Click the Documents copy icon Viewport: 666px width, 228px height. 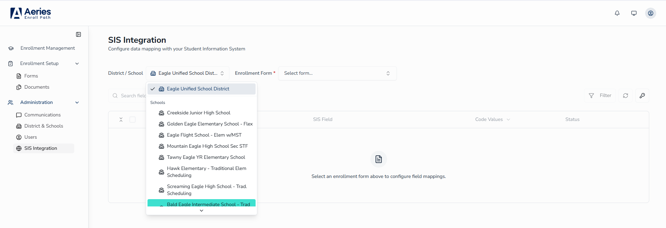click(19, 87)
